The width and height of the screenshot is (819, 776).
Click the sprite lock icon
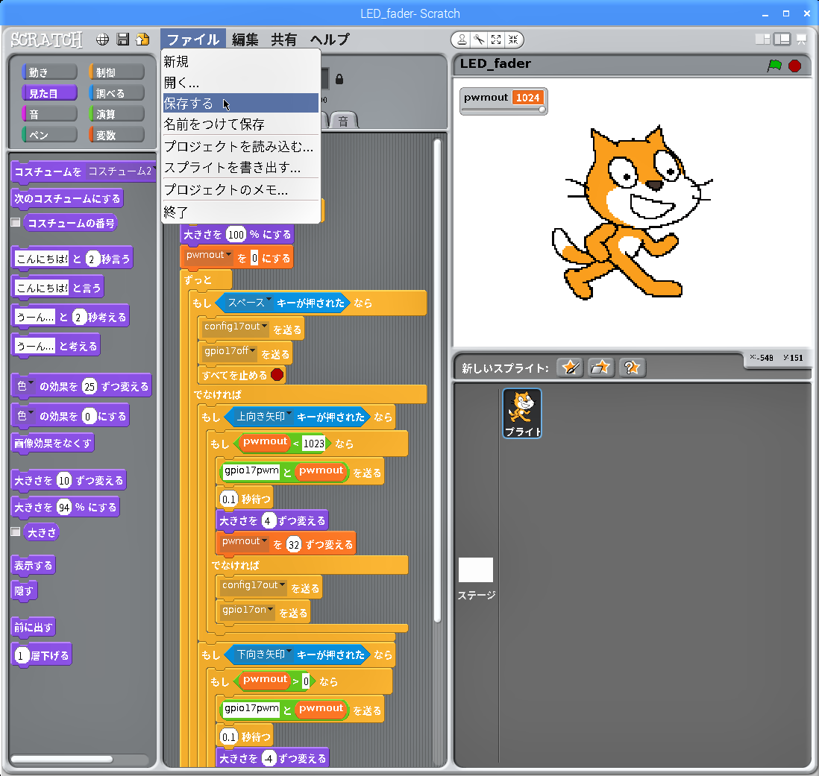[339, 79]
